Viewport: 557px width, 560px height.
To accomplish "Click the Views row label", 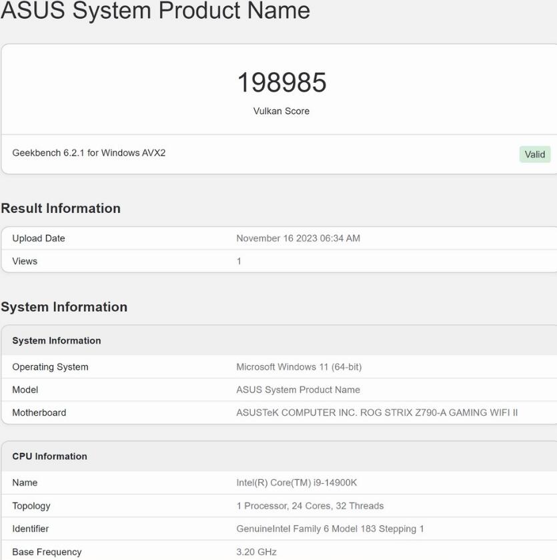I will click(x=24, y=261).
